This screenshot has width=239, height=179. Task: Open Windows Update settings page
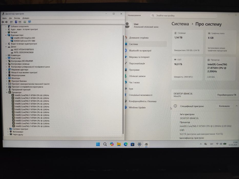[137, 107]
